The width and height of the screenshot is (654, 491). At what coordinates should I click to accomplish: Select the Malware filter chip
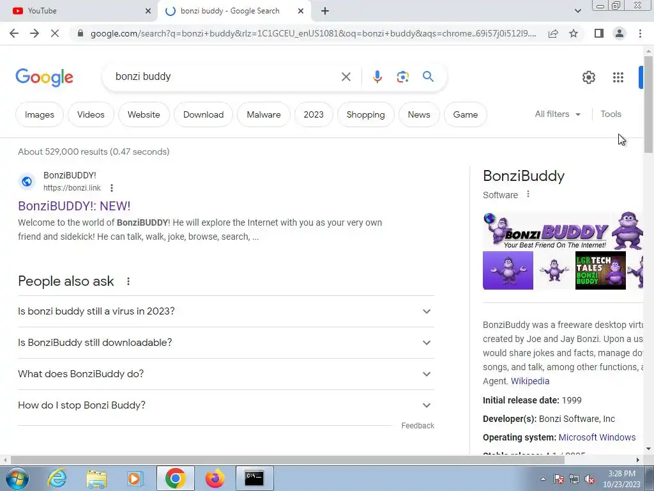(x=264, y=114)
